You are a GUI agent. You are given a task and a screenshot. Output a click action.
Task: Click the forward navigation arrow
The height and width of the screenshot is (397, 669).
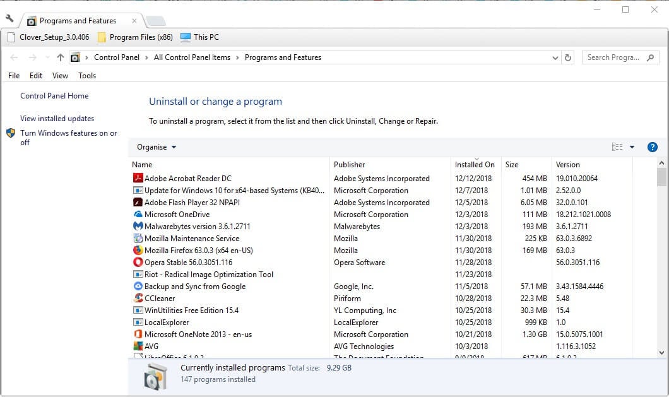32,57
